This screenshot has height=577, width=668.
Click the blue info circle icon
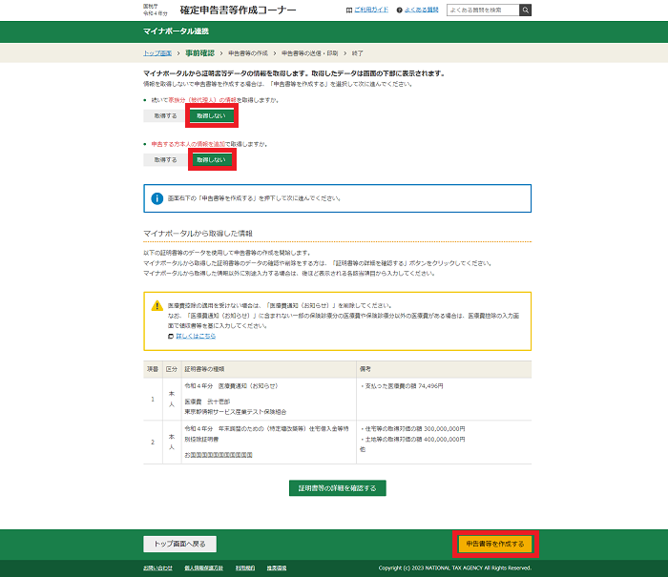157,198
